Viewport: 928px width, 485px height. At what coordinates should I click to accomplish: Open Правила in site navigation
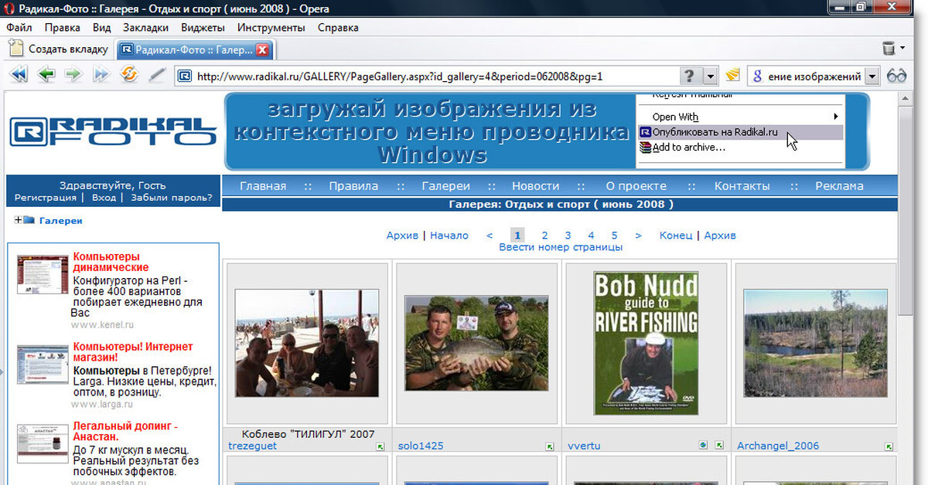pyautogui.click(x=353, y=186)
